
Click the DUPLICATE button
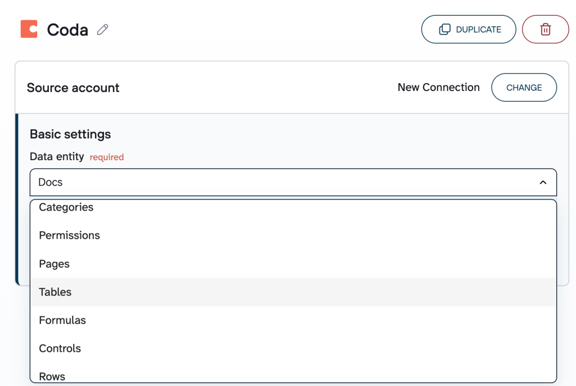tap(469, 29)
